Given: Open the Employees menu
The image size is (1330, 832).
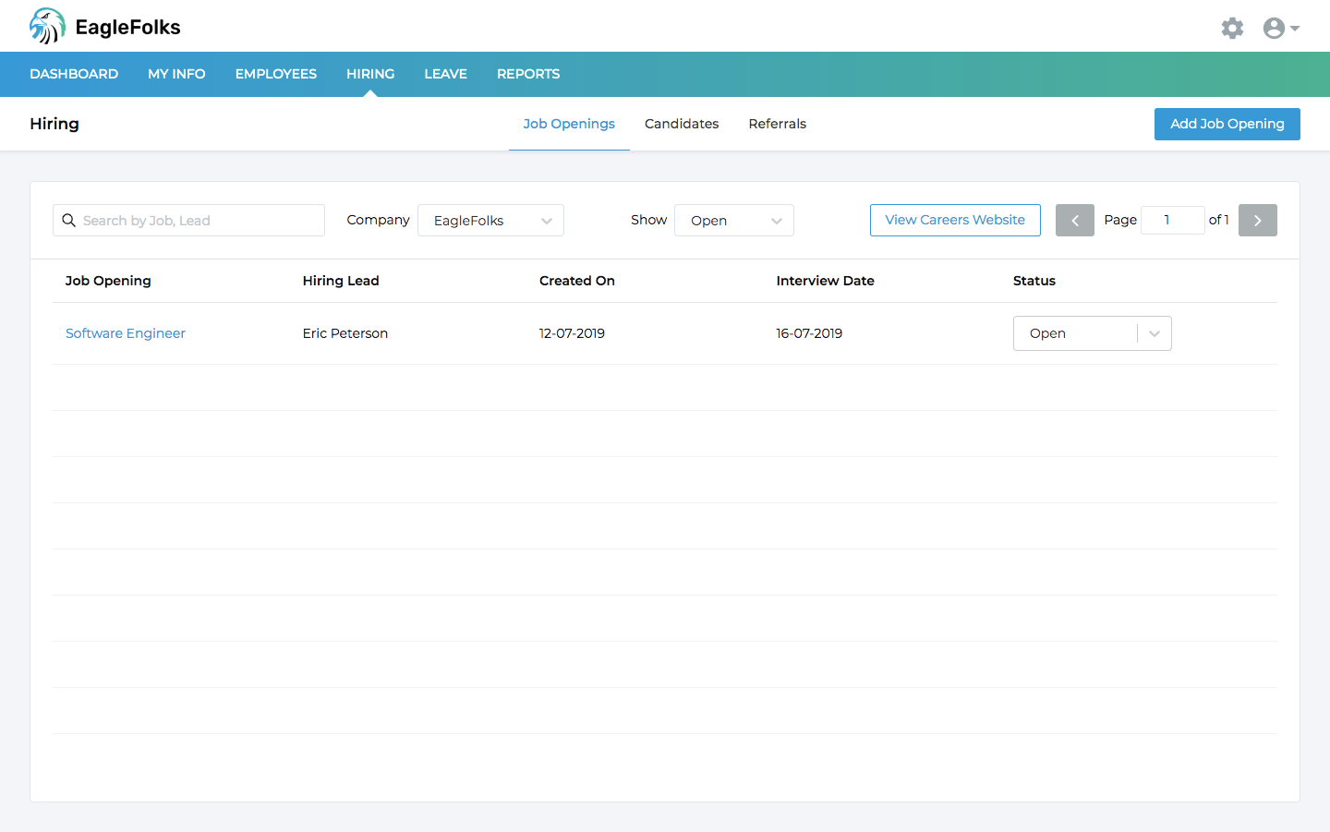Looking at the screenshot, I should tap(276, 74).
